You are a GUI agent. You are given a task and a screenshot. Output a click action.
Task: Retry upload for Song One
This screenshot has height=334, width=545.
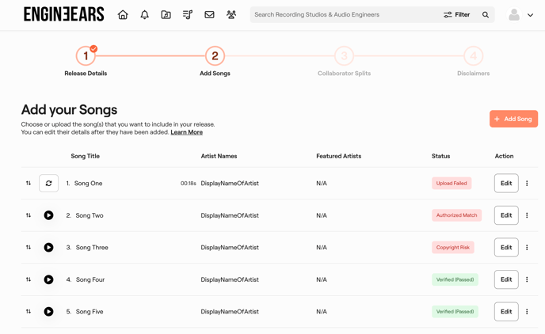(48, 184)
